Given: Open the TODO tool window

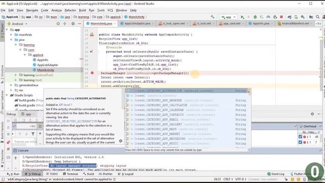Looking at the screenshot, I should click(x=52, y=174).
